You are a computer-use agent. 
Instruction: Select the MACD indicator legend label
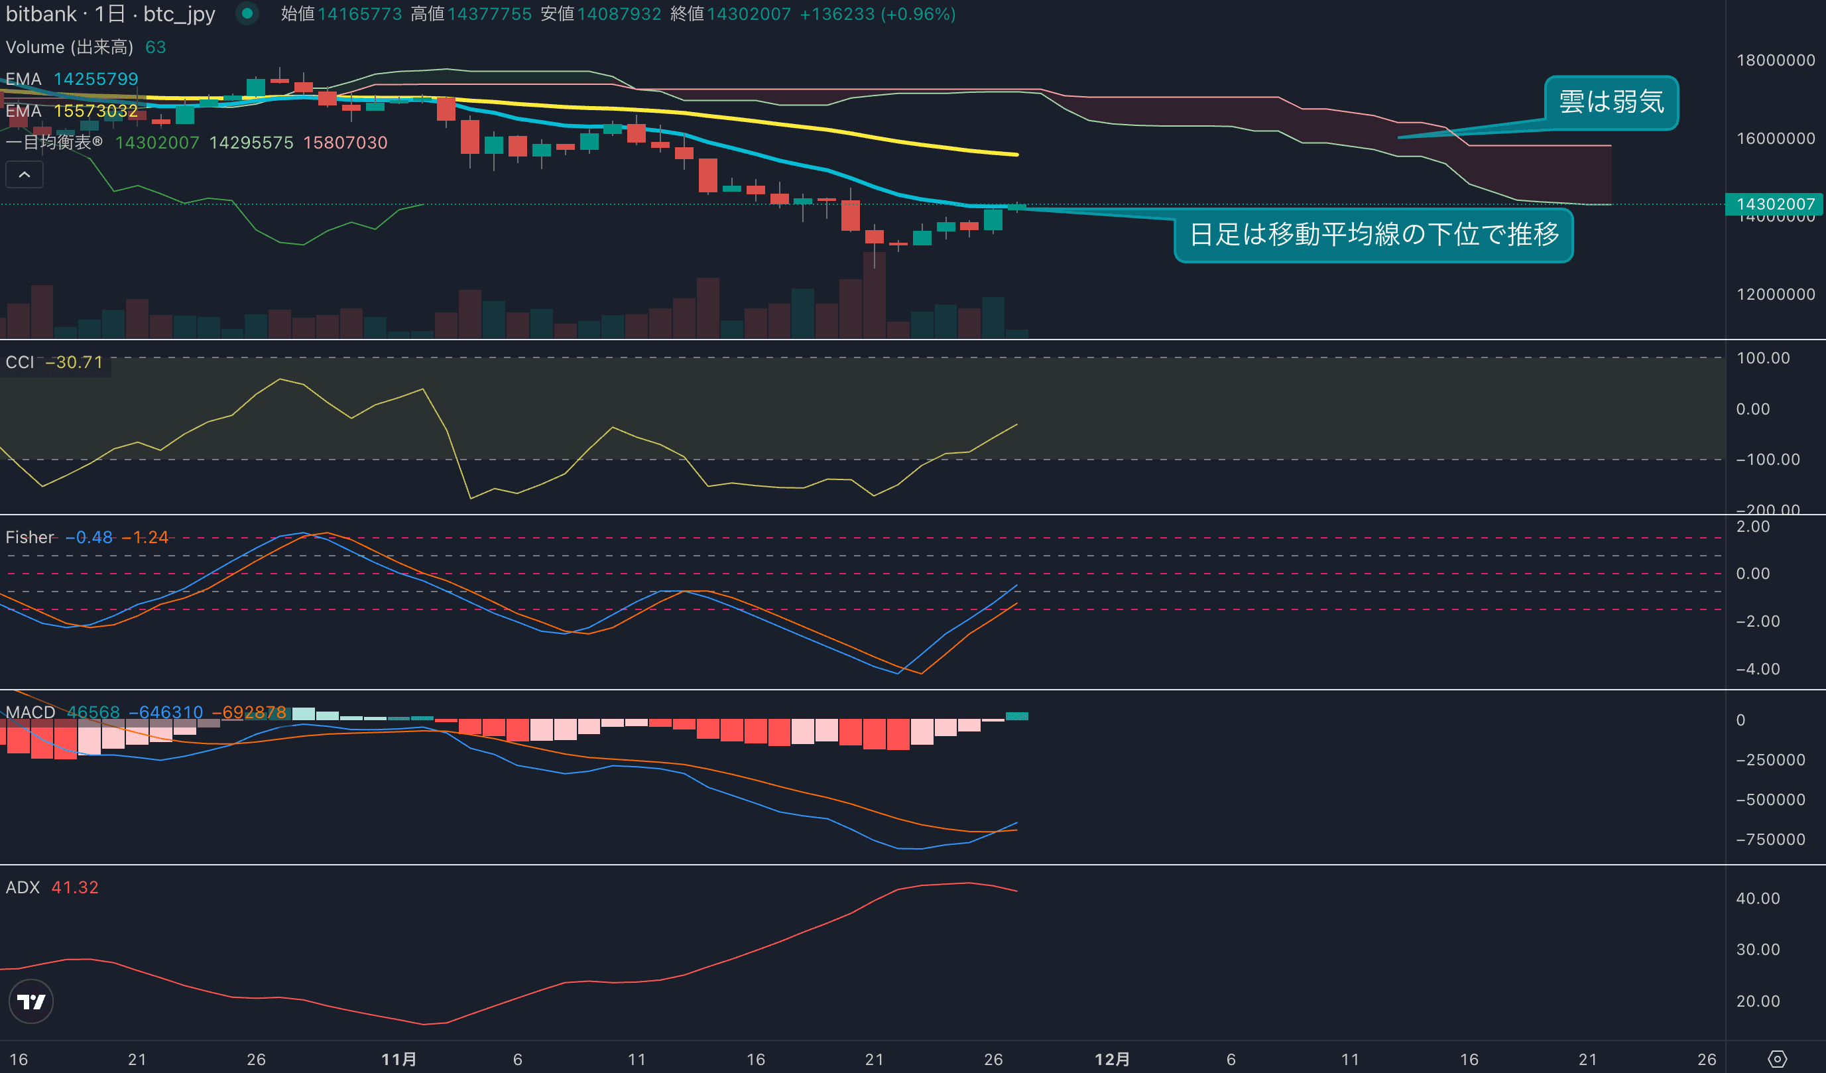click(30, 712)
